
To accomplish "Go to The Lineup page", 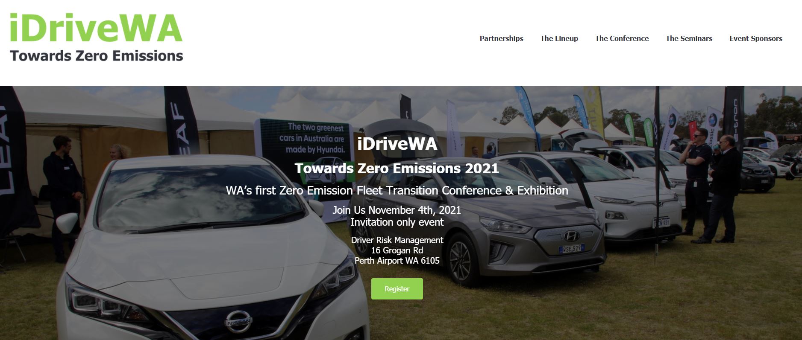I will [559, 38].
